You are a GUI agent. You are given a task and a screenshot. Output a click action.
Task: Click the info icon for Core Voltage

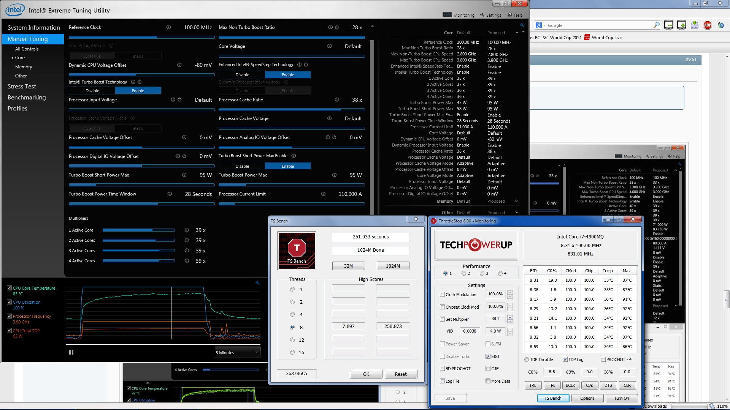329,46
